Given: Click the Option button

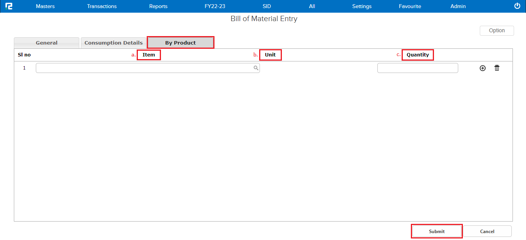Looking at the screenshot, I should 496,31.
